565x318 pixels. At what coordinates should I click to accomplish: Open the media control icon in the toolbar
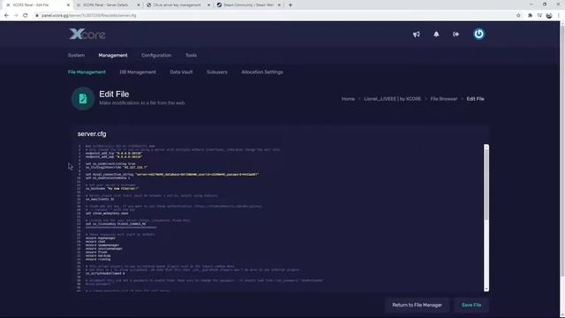point(539,16)
